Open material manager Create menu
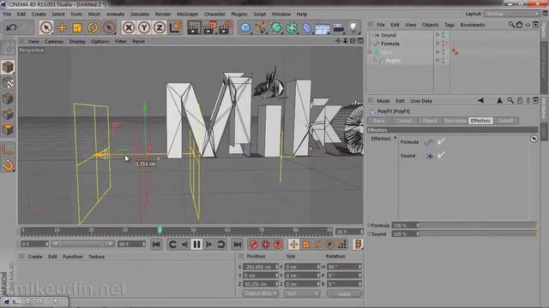Screen dimensions: 549x308 click(x=35, y=257)
